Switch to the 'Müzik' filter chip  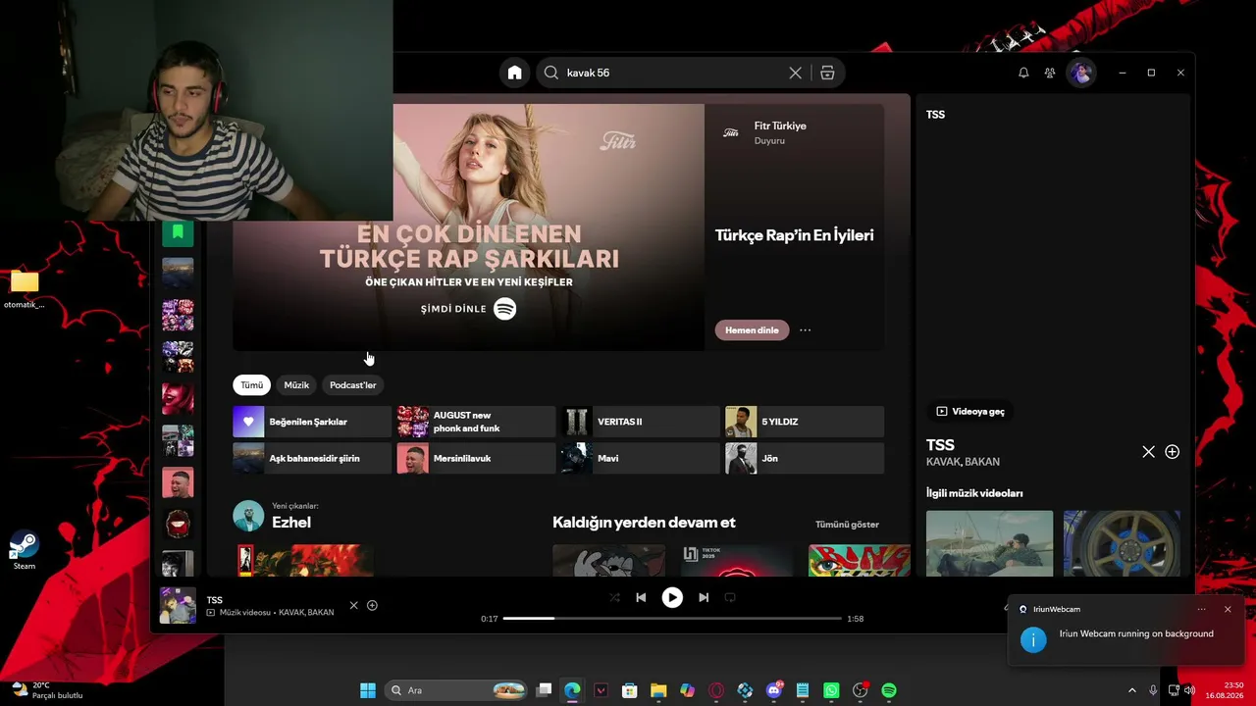(296, 385)
